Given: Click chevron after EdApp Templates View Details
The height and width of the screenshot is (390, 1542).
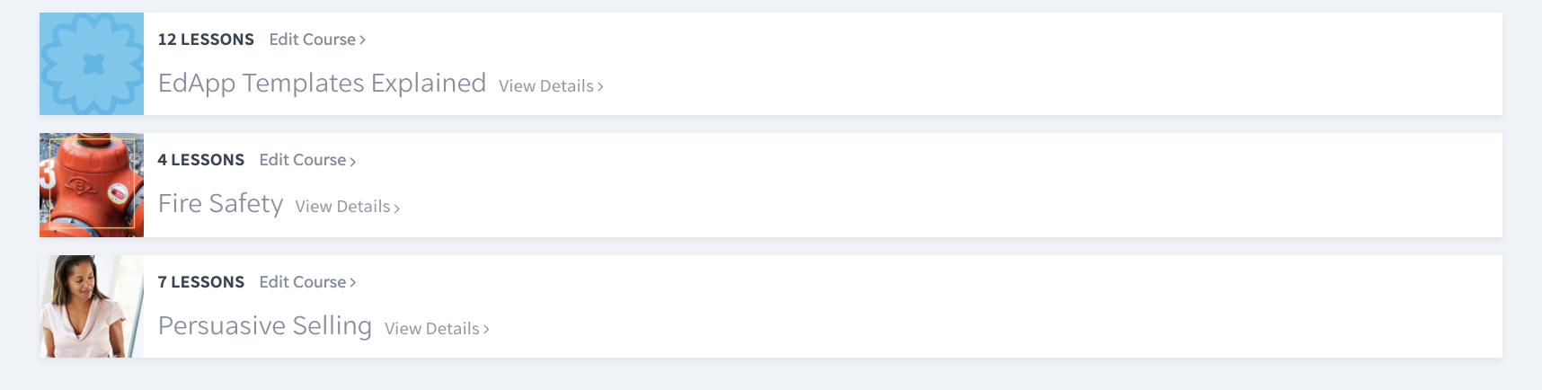Looking at the screenshot, I should pos(600,87).
